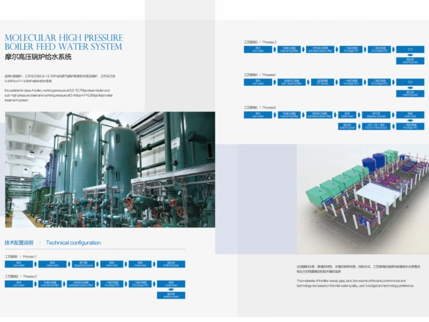Viewport: 429px width, 322px height.
Task: Click the EDI (or mixed bed) box in Process 5
Action: (376, 126)
